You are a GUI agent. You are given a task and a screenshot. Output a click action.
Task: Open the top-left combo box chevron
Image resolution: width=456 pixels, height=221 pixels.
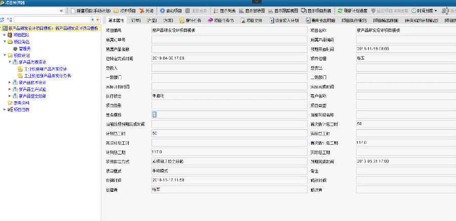(x=61, y=11)
